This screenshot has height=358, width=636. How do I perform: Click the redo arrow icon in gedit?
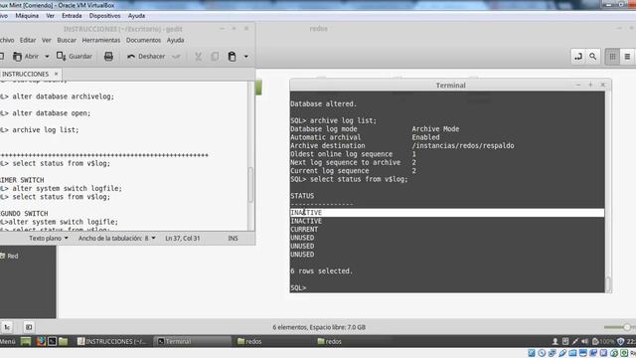point(176,57)
